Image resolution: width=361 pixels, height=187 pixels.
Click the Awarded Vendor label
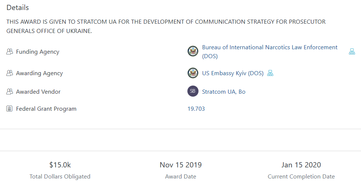point(38,92)
